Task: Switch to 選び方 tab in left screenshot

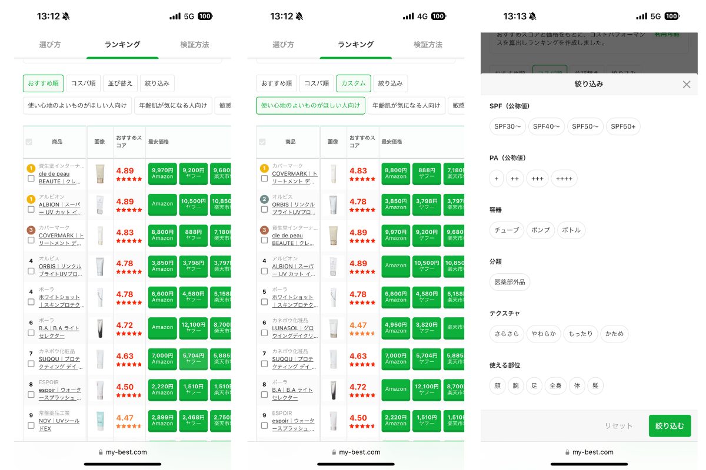Action: (50, 45)
